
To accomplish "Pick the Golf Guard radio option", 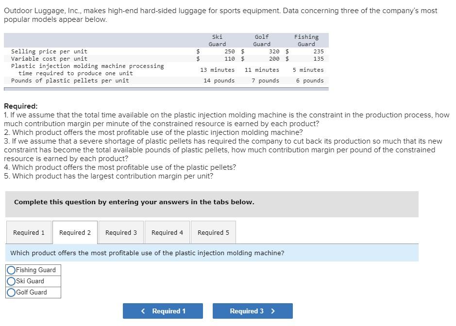I will coord(11,293).
